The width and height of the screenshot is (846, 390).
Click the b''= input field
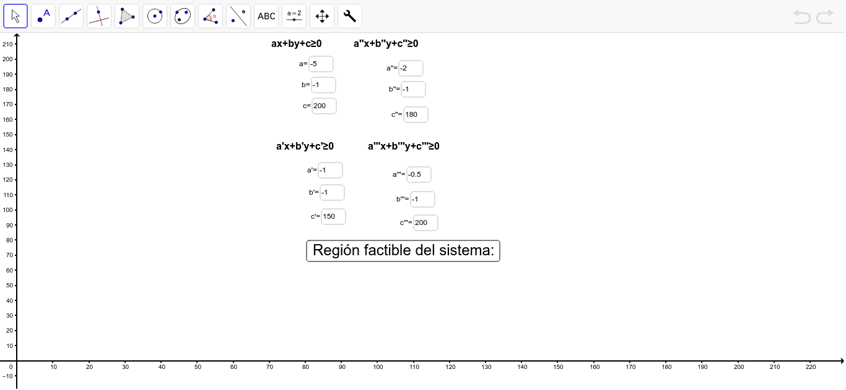coord(414,89)
